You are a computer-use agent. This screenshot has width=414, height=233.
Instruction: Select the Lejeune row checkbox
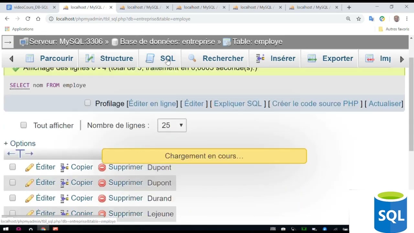coord(13,213)
